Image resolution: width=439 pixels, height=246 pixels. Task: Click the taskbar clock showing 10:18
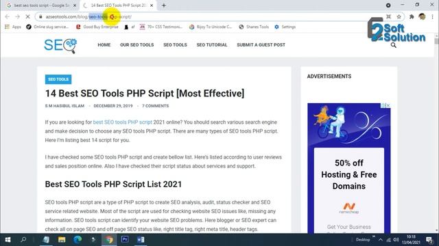click(x=411, y=240)
